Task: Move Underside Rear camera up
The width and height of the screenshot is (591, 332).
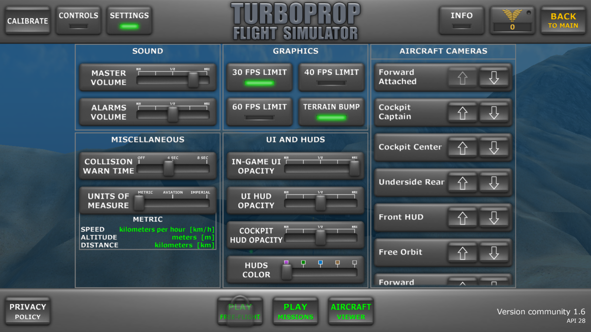Action: [x=462, y=183]
